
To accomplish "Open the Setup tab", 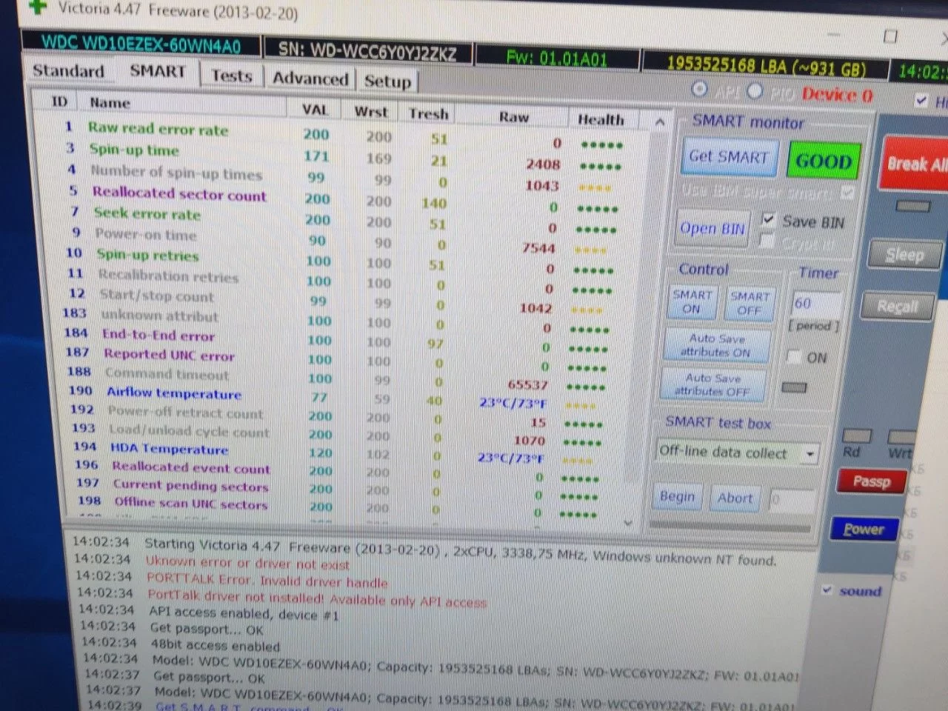I will tap(387, 81).
